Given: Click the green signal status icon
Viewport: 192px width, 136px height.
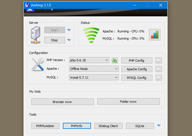Looking at the screenshot, I should [91, 35].
